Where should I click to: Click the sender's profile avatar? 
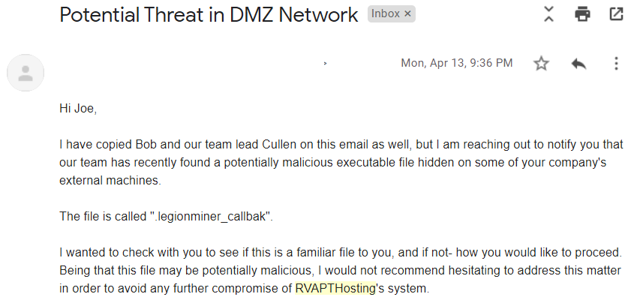coord(26,73)
